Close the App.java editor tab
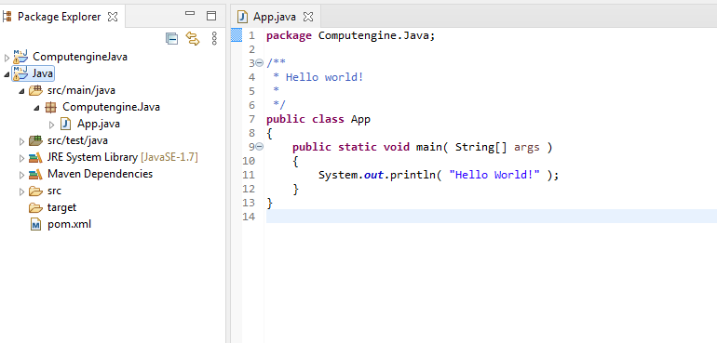 pos(308,18)
